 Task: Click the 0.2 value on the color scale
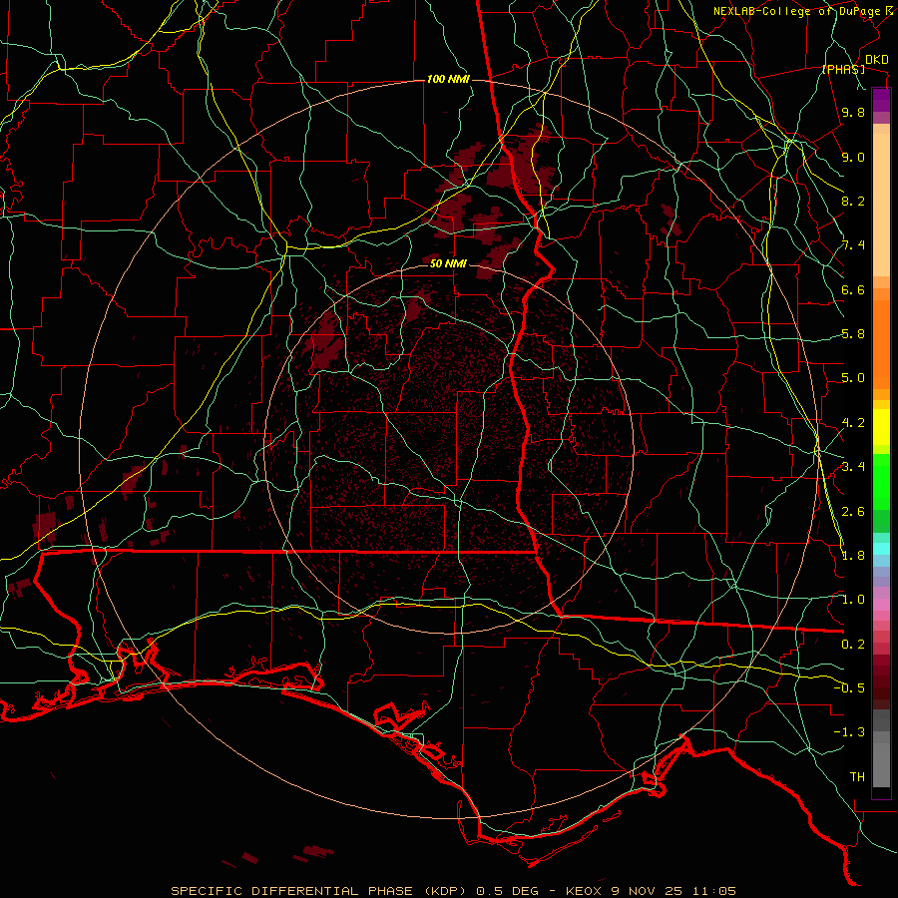(x=853, y=645)
